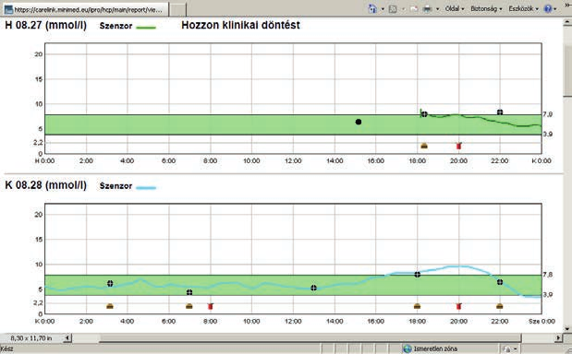Click the 'Kész' status bar text
Screen dimensions: 572x354
[x=6, y=348]
